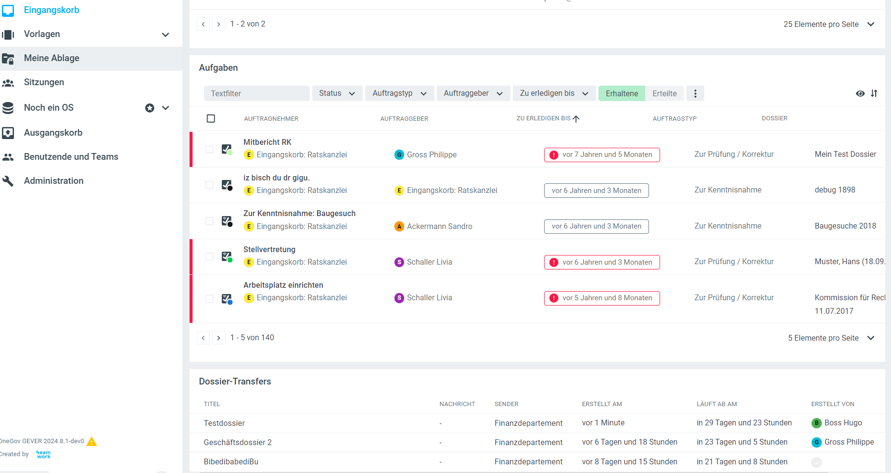Viewport: 891px width, 473px height.
Task: Expand the Vorlagen navigation section
Action: [165, 35]
